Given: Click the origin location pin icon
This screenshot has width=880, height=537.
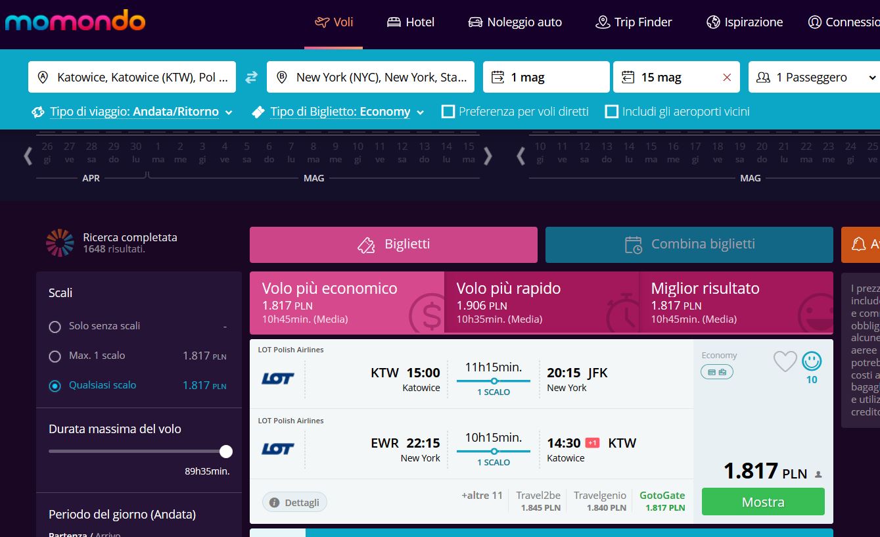Looking at the screenshot, I should click(x=43, y=78).
